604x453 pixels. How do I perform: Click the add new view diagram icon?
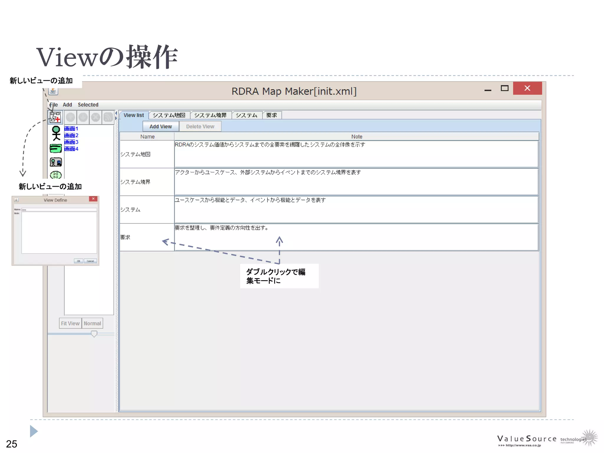tap(55, 117)
